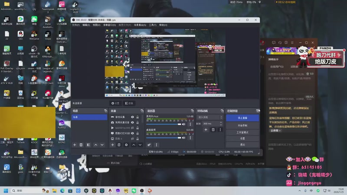
Task: Open 淡入淡出 transition dropdown
Action: tap(210, 117)
